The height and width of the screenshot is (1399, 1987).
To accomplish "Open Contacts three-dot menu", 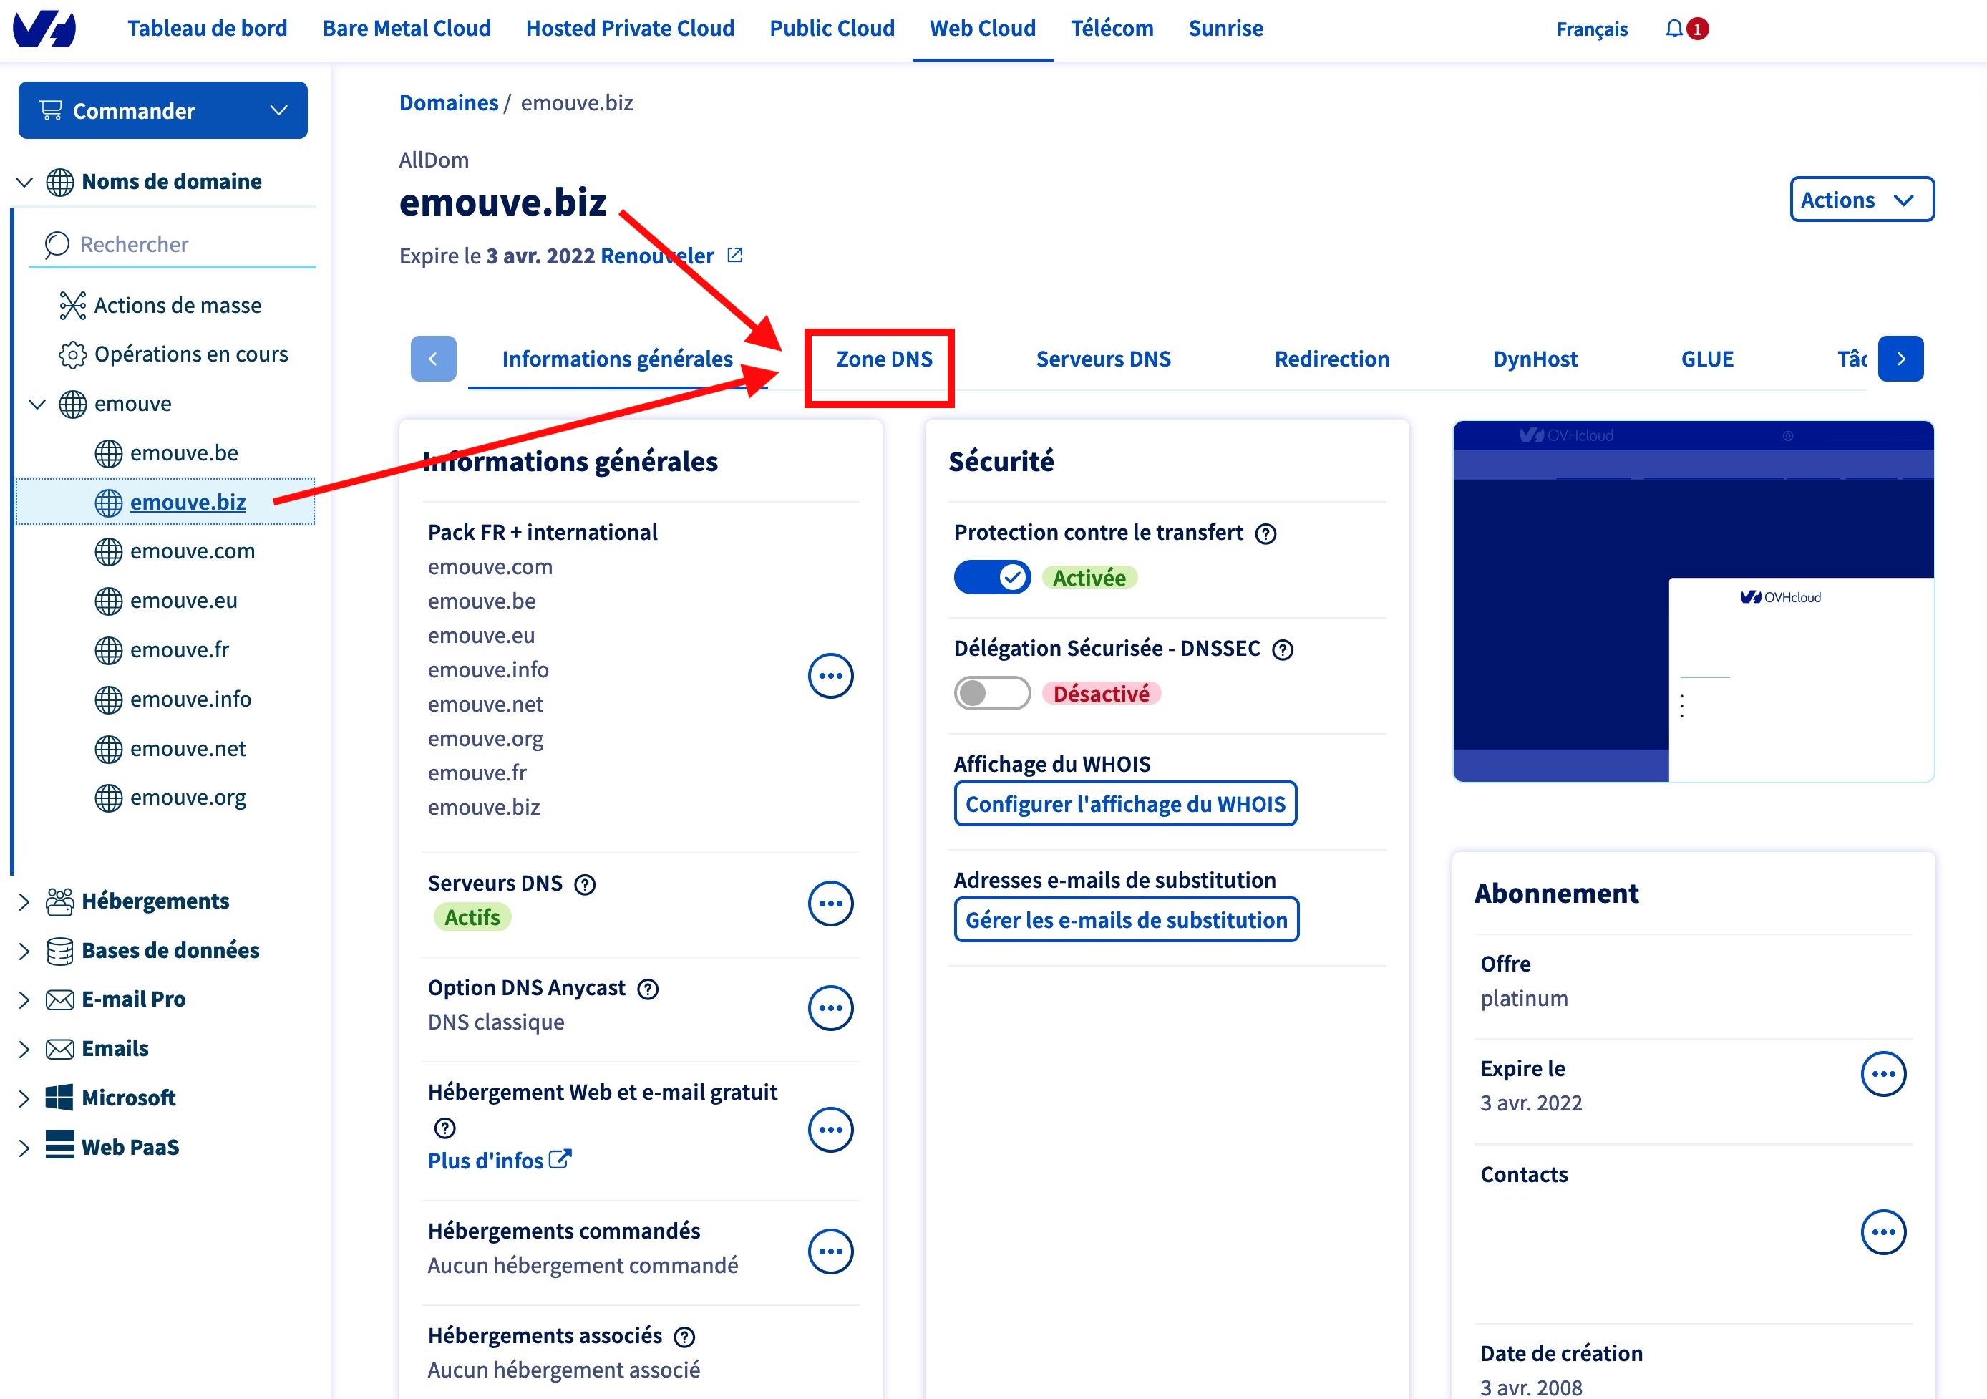I will tap(1884, 1231).
